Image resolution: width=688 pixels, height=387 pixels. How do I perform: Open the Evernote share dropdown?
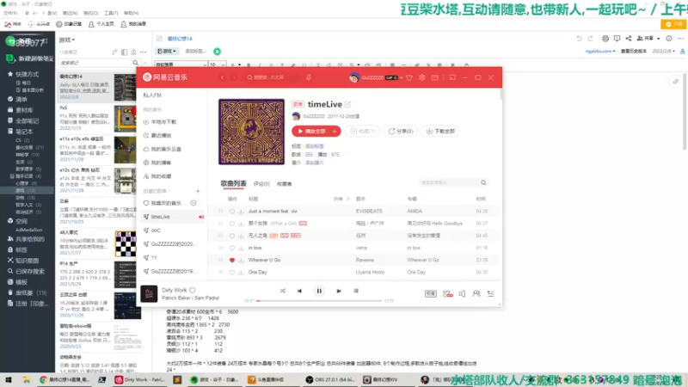tap(648, 39)
